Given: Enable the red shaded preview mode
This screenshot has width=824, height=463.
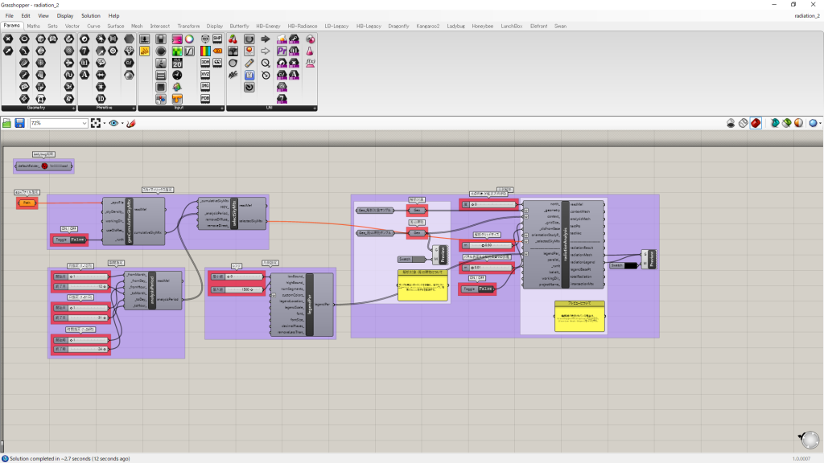Looking at the screenshot, I should [756, 123].
